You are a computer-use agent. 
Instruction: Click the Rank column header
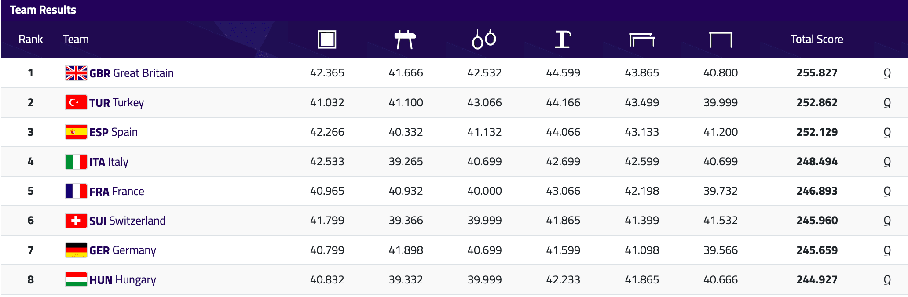point(30,40)
